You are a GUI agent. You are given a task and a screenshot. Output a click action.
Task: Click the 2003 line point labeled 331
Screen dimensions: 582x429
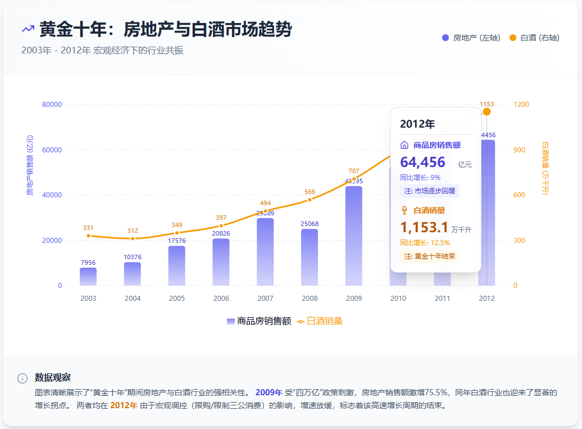88,236
